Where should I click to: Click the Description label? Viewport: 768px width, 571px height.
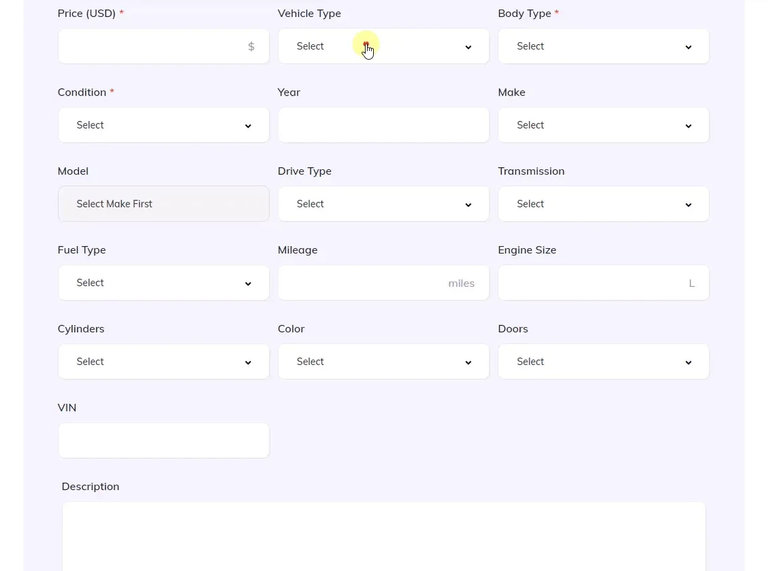[91, 487]
